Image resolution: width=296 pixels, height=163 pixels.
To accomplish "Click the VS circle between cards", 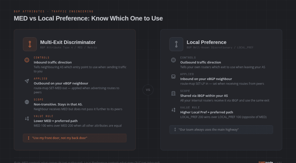I will tap(148, 90).
